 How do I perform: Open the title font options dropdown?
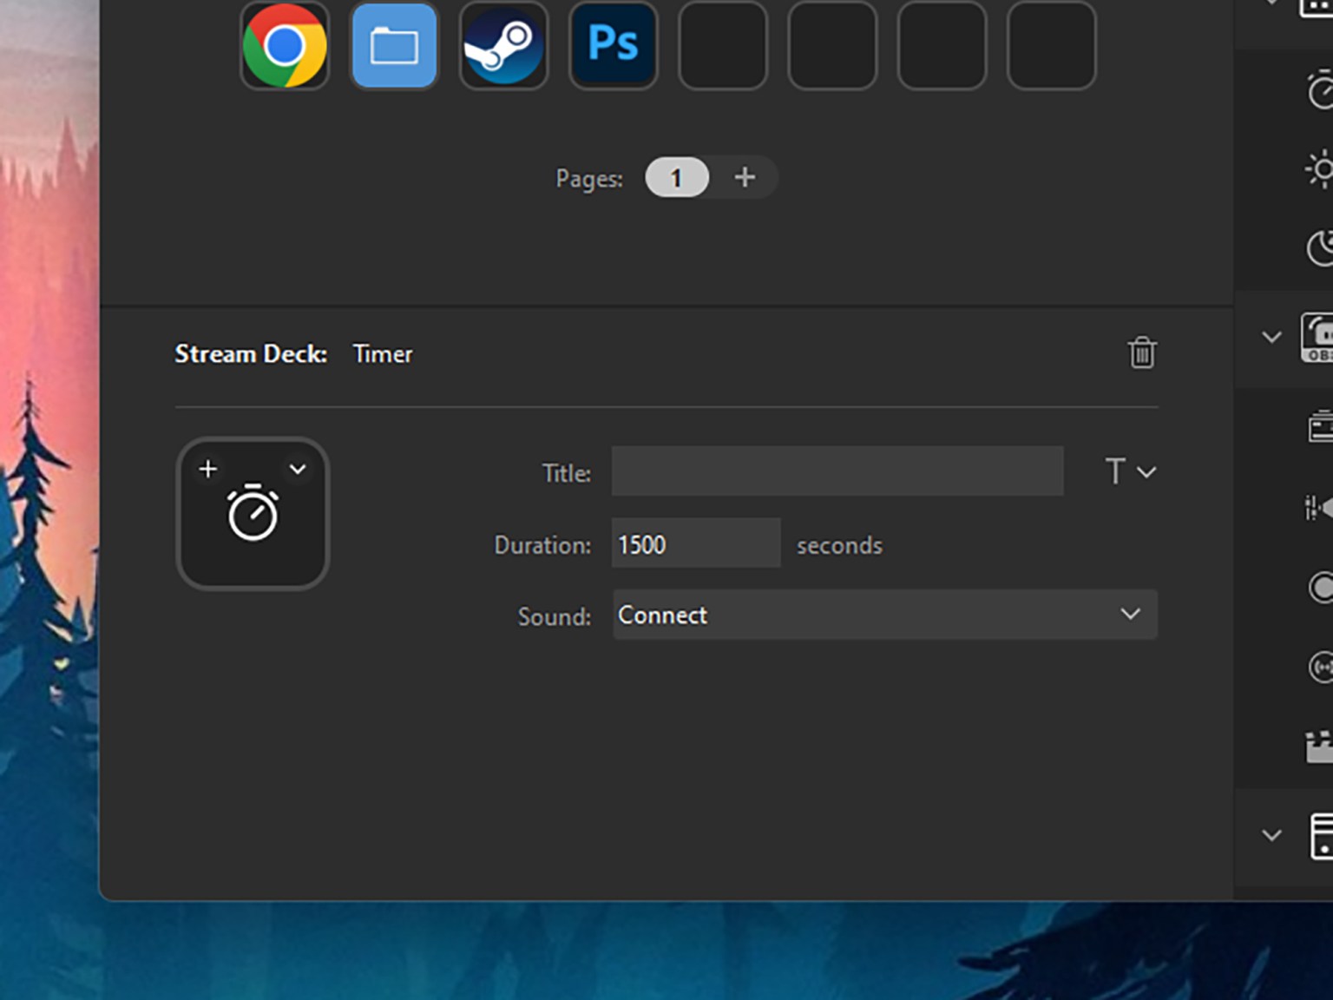tap(1129, 471)
